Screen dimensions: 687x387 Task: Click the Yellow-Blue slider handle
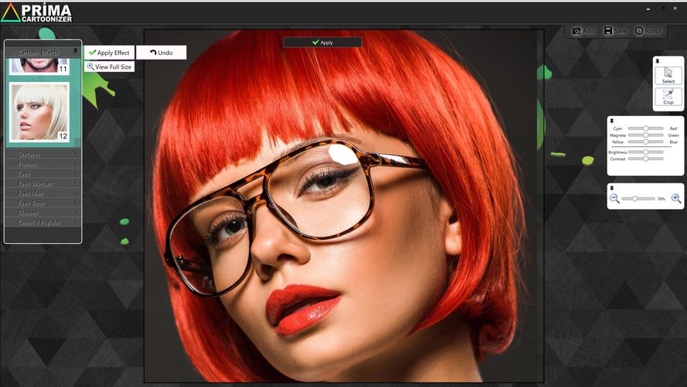coord(645,142)
